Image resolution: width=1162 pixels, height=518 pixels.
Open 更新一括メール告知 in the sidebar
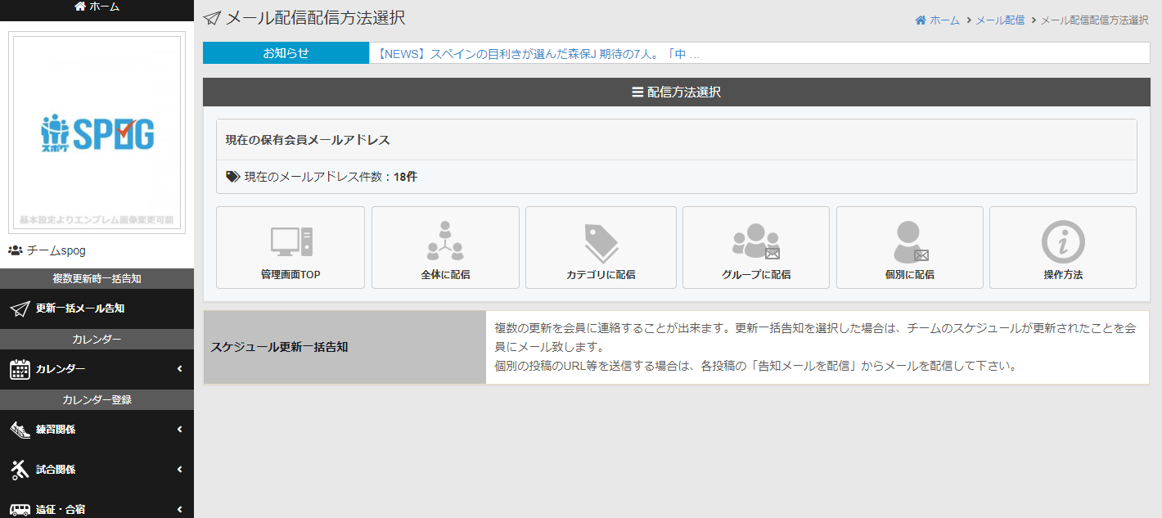click(x=80, y=309)
